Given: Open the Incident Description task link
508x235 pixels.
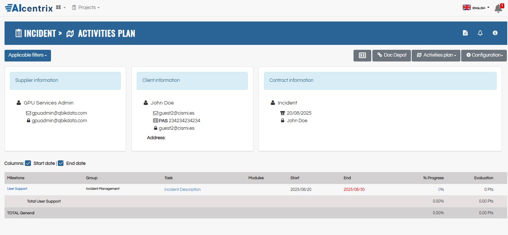Looking at the screenshot, I should [x=182, y=189].
